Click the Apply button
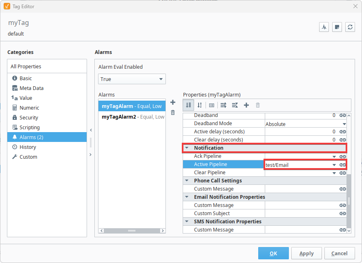Image resolution: width=362 pixels, height=263 pixels. coord(306,253)
